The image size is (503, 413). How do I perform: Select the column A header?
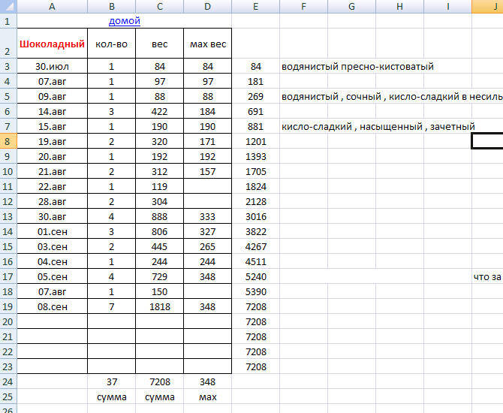51,6
